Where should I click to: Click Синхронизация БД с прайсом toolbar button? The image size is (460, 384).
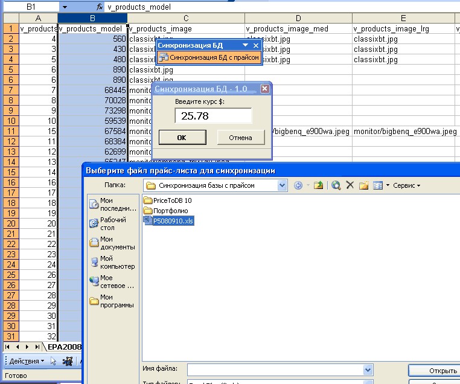point(209,57)
